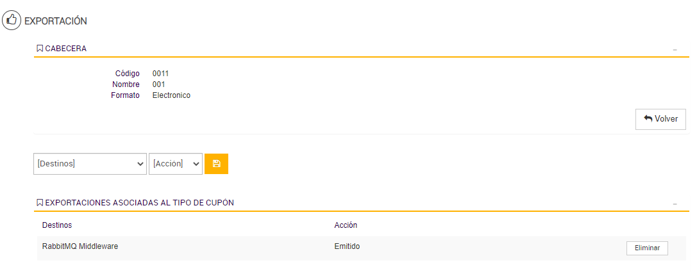Delete the RabbitMQ export with Eliminar
This screenshot has height=272, width=697.
tap(647, 248)
